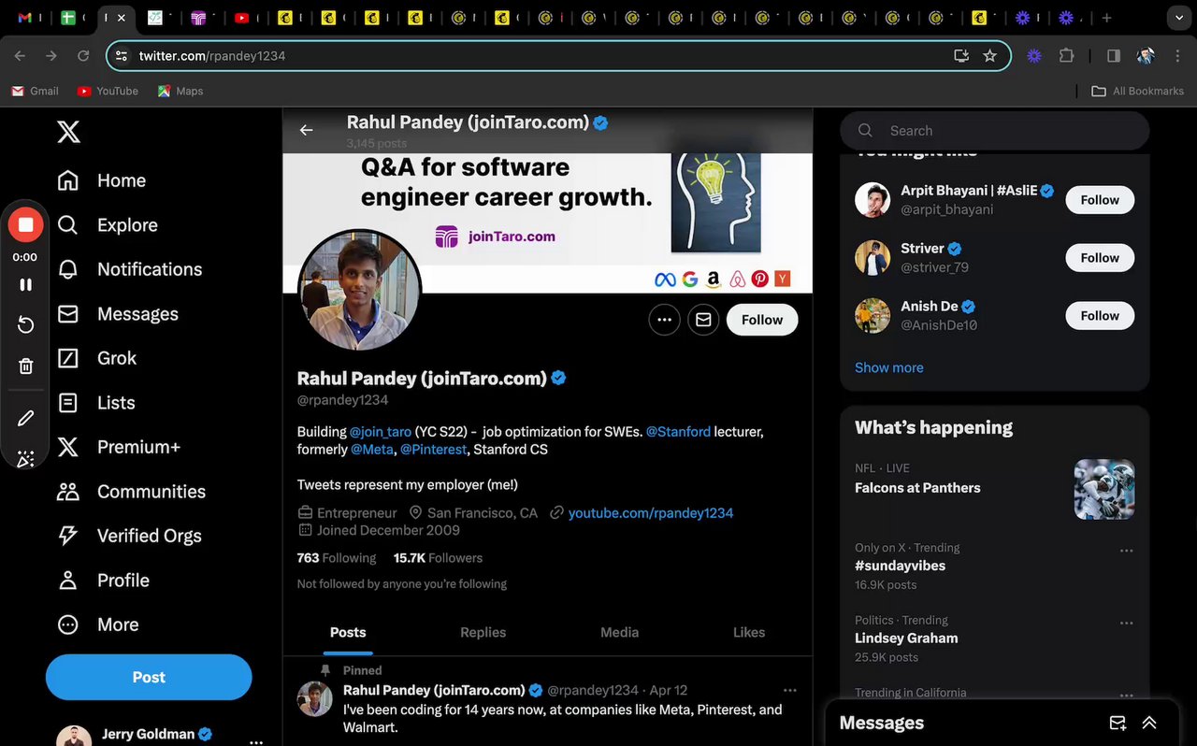Viewport: 1197px width, 746px height.
Task: Open Rahul Pandey's profile photo
Action: click(x=359, y=291)
